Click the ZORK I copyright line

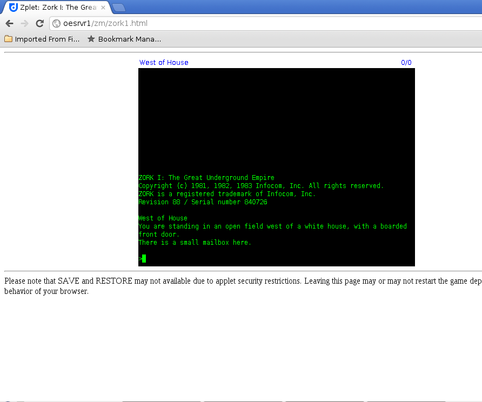[x=261, y=185]
